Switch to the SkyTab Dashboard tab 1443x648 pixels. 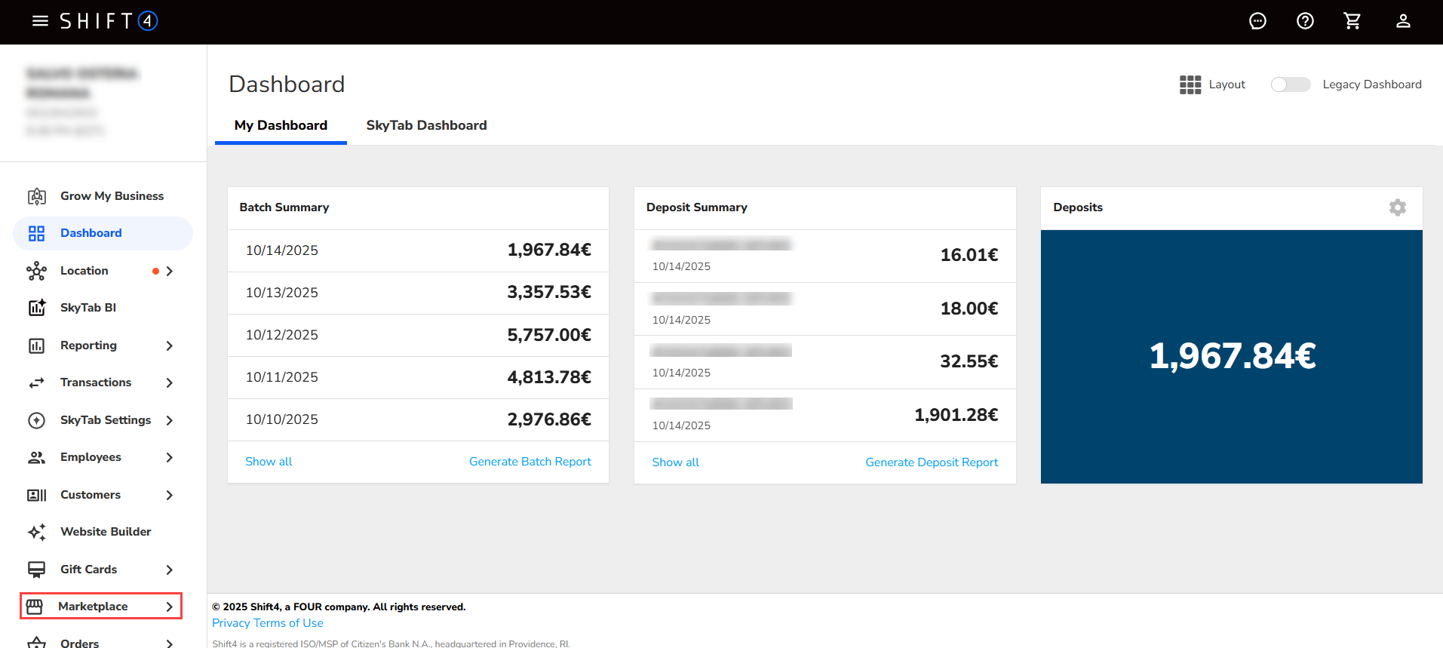[426, 125]
